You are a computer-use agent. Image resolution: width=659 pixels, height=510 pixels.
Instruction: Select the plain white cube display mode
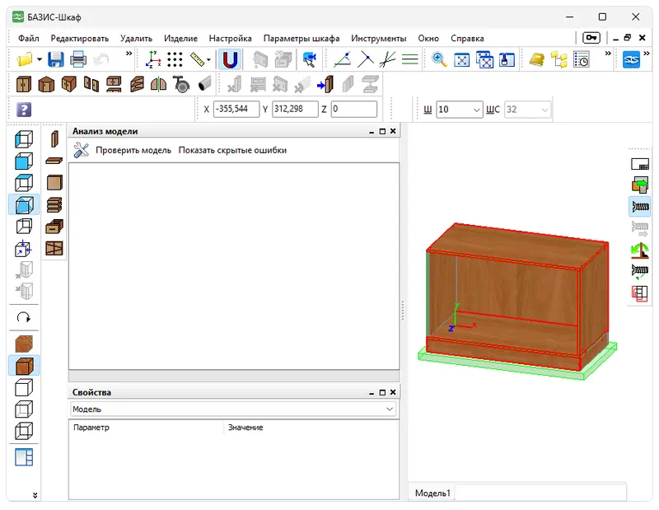(x=24, y=388)
